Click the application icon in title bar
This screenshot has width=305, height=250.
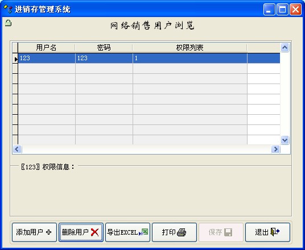tap(8, 9)
